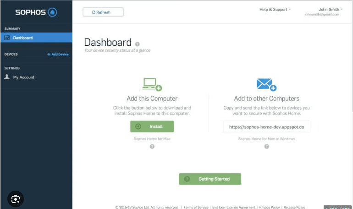Open the John Smith user menu
353x209 pixels.
pyautogui.click(x=331, y=10)
